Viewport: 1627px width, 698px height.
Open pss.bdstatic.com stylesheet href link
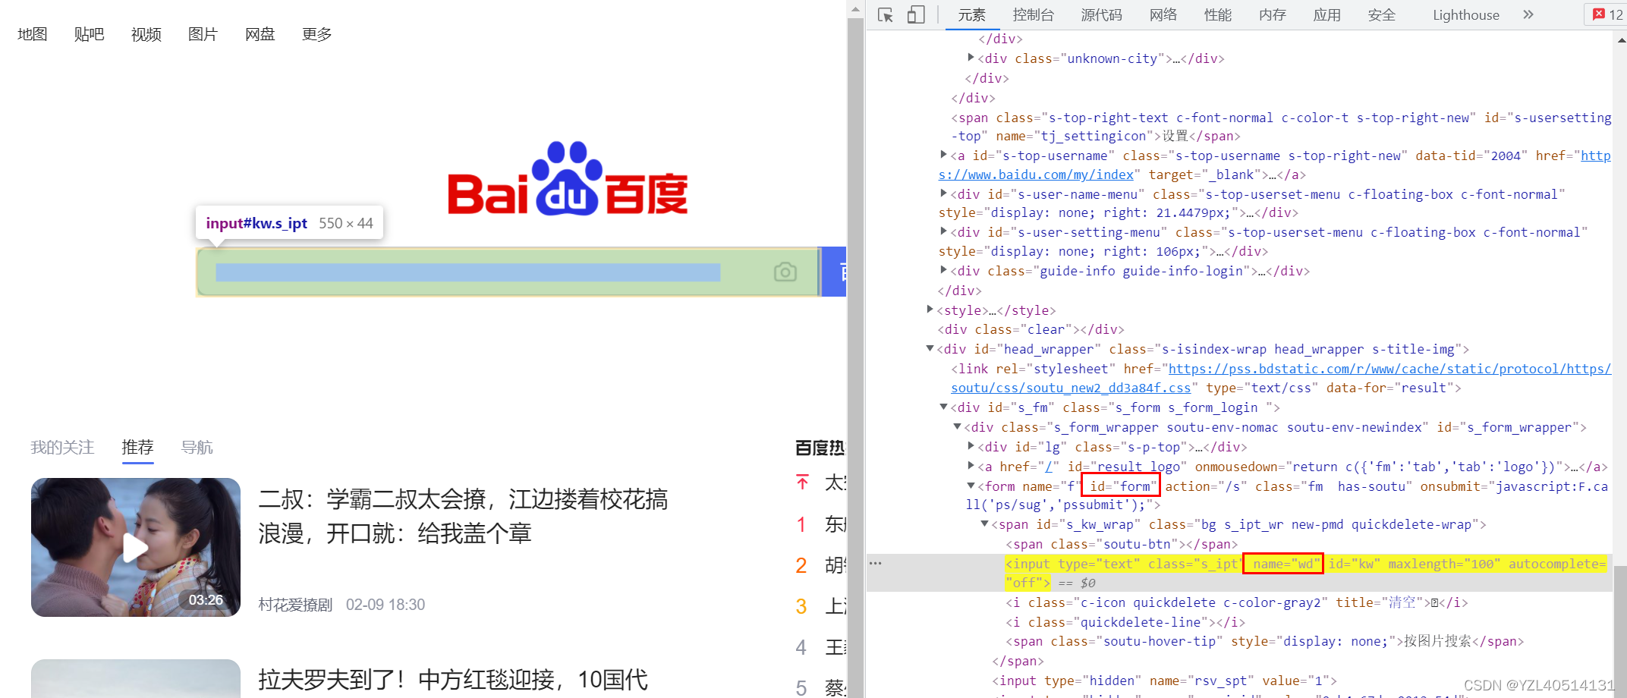1281,378
